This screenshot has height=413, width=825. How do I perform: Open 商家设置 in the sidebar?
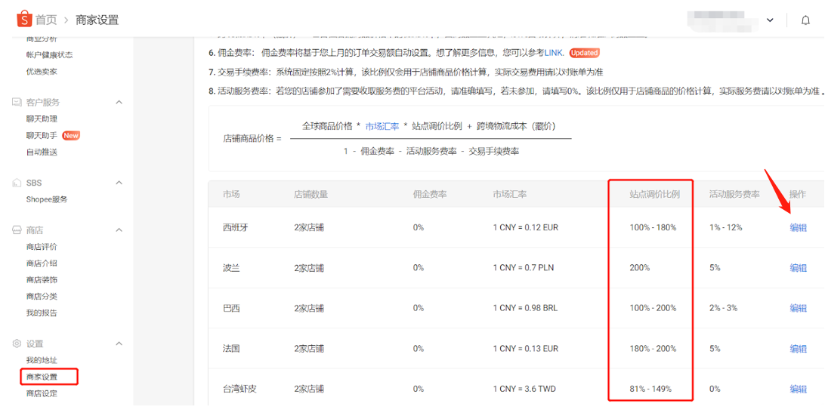click(x=42, y=377)
